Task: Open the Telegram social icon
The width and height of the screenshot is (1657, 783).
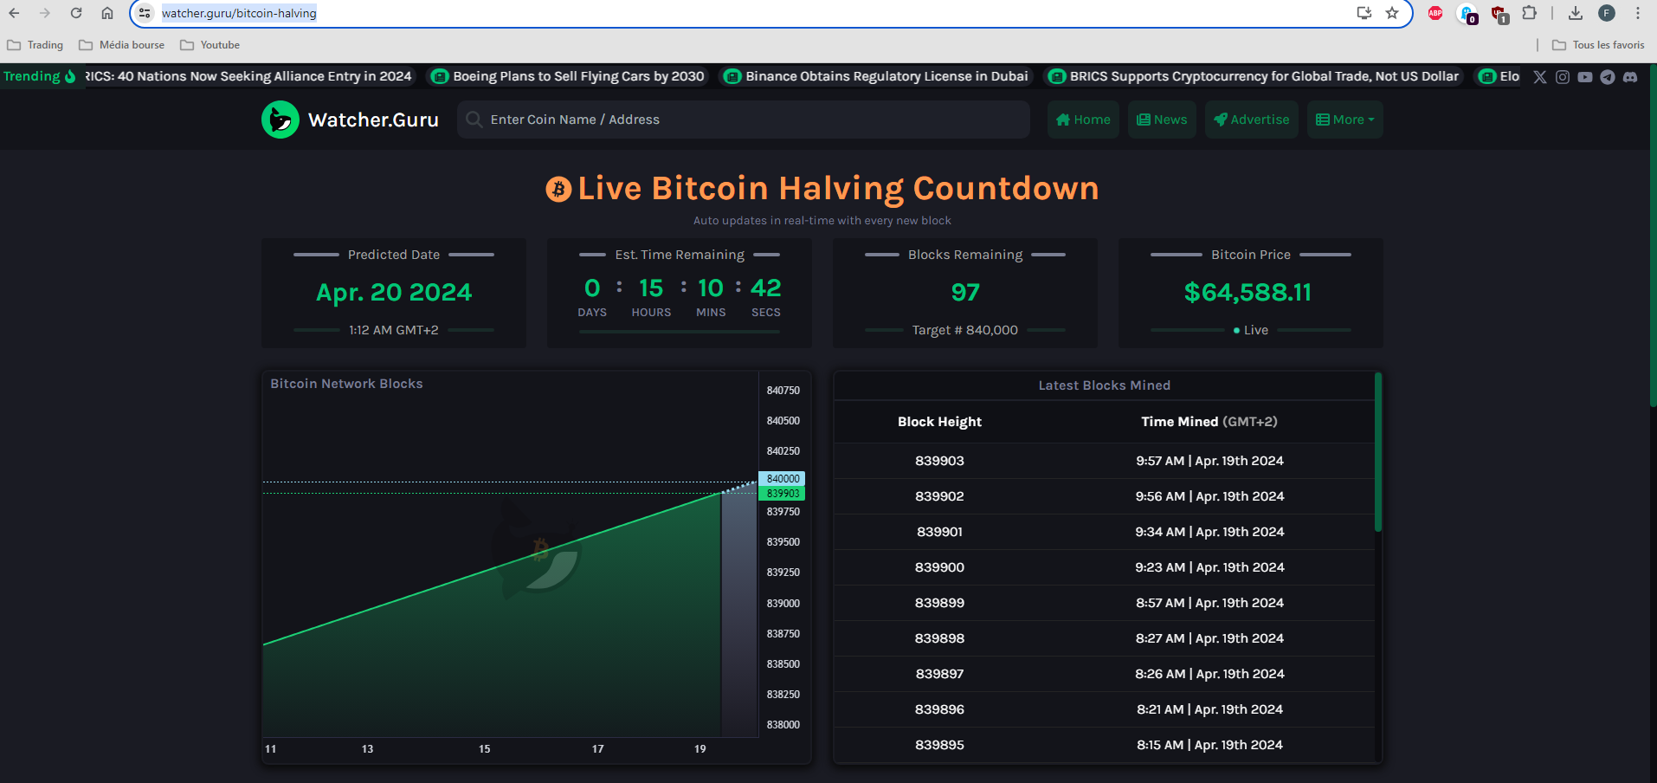Action: 1608,76
